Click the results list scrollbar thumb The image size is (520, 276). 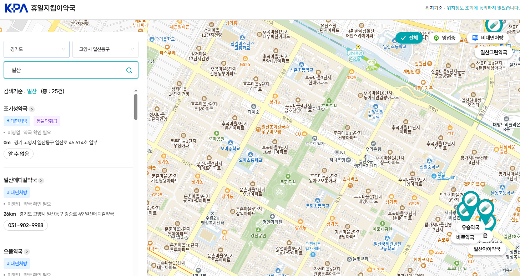pos(136,107)
